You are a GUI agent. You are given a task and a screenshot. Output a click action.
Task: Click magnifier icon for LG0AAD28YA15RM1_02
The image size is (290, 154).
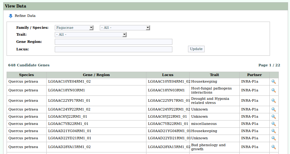pos(273,147)
